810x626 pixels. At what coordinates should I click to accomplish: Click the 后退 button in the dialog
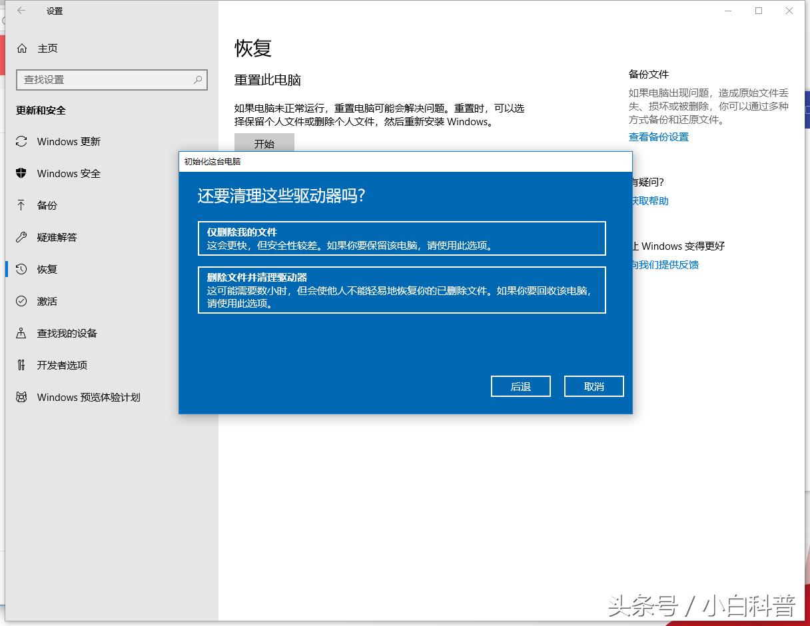pyautogui.click(x=520, y=386)
